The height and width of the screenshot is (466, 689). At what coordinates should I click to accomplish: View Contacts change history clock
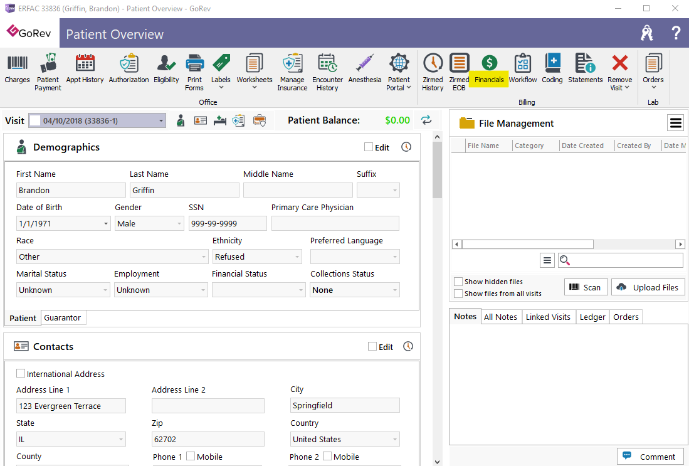[408, 346]
